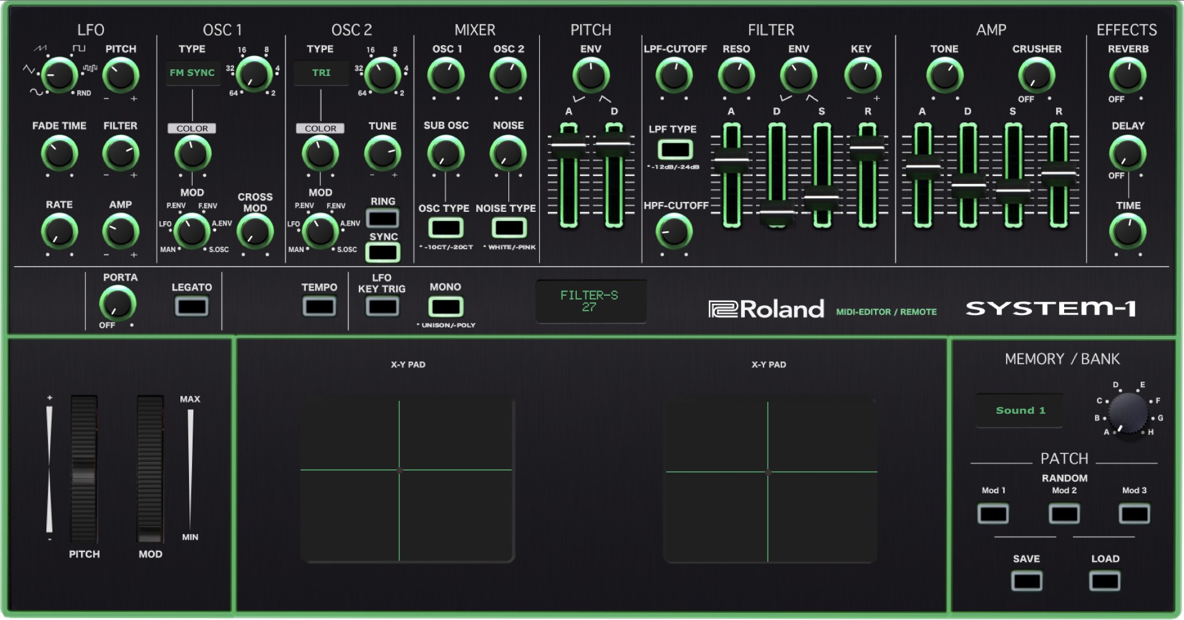Open the OSC 2 TRI type selector
This screenshot has width=1184, height=620.
(321, 72)
